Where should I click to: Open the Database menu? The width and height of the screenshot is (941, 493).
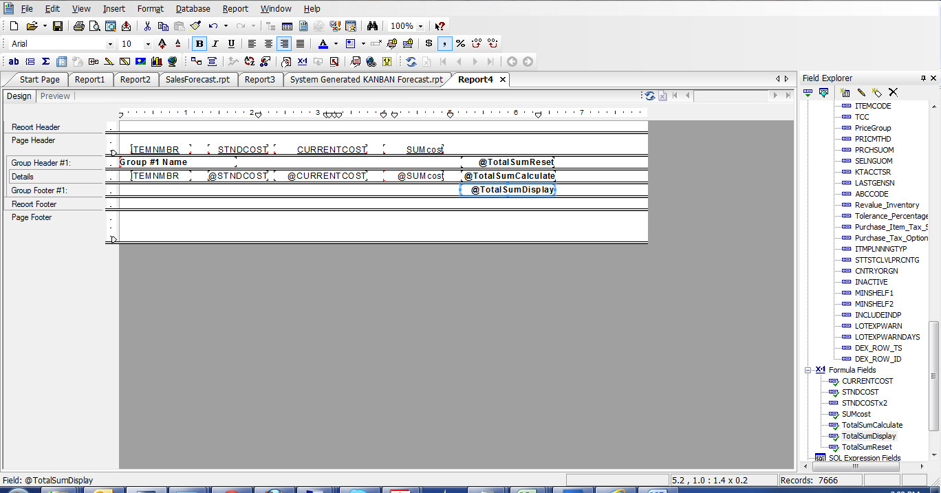point(193,8)
